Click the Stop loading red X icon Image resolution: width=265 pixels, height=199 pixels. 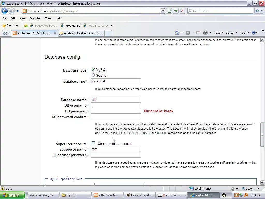pos(182,11)
